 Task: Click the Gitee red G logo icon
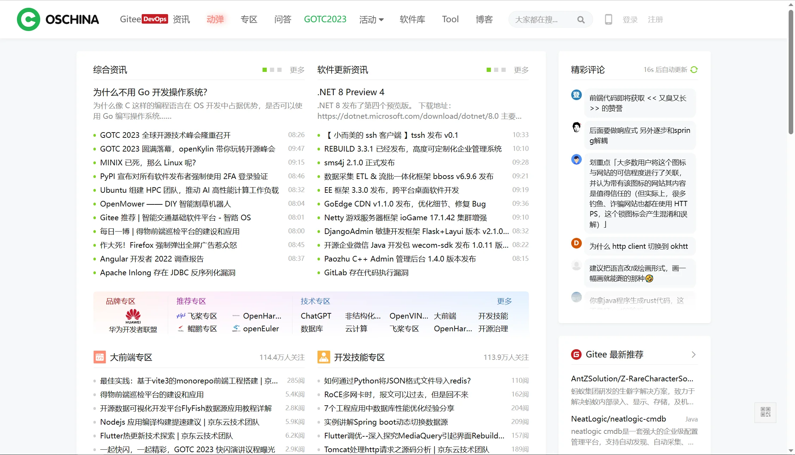pyautogui.click(x=576, y=355)
